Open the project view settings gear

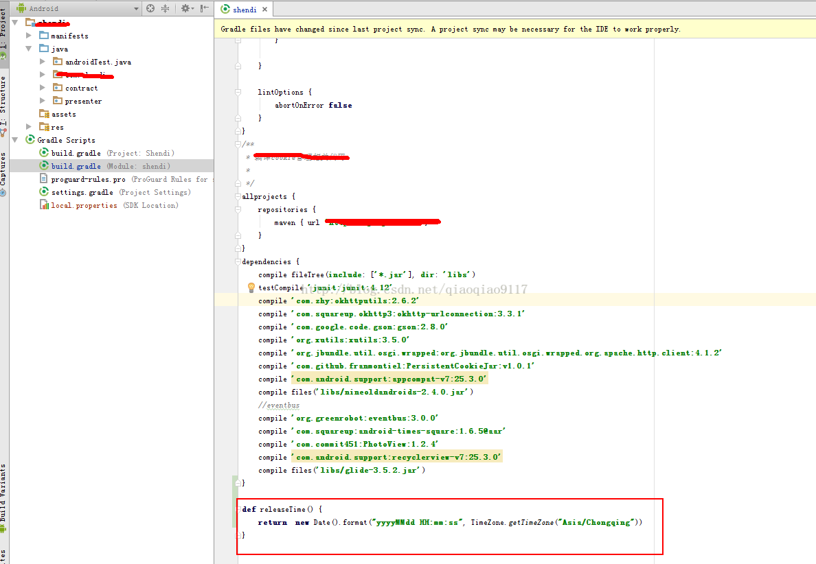click(187, 8)
